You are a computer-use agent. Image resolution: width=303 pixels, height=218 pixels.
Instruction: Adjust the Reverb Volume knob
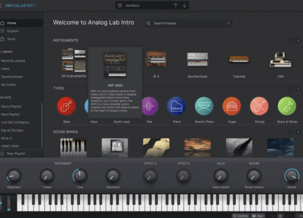(254, 176)
